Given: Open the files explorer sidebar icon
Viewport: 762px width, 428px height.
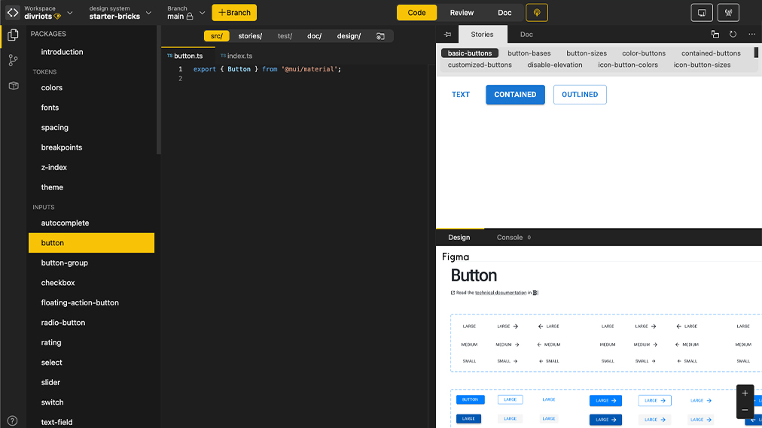Looking at the screenshot, I should click(x=13, y=35).
